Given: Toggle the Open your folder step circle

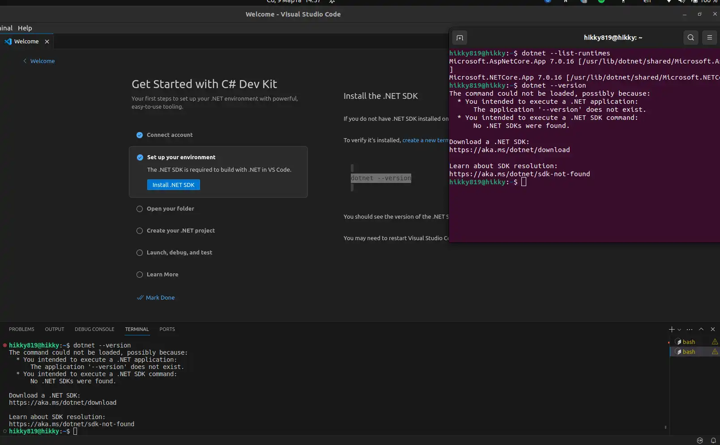Looking at the screenshot, I should (x=140, y=209).
